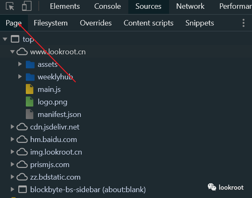Collapse the top frame arrow
The height and width of the screenshot is (198, 252).
[x=5, y=39]
